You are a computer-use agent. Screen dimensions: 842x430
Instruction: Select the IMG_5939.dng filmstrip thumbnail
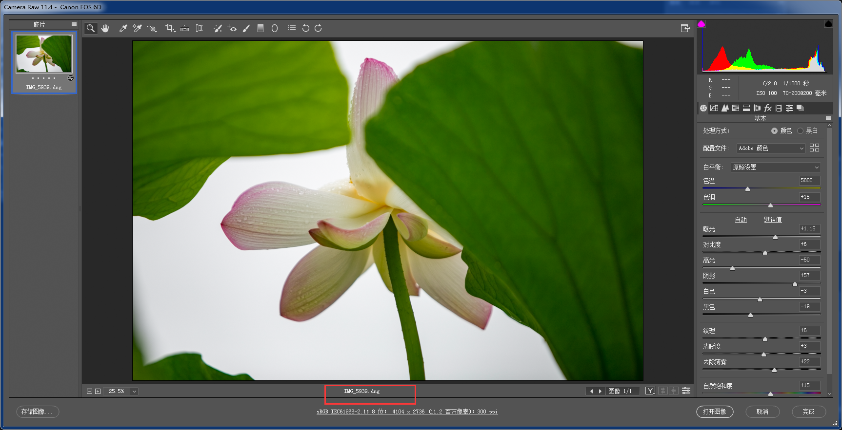44,54
